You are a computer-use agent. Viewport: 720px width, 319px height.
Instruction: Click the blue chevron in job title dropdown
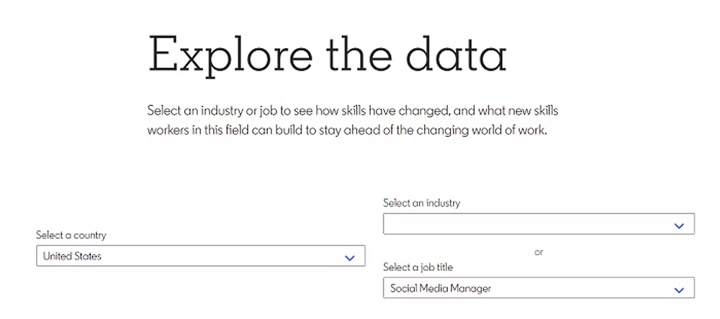click(x=679, y=290)
